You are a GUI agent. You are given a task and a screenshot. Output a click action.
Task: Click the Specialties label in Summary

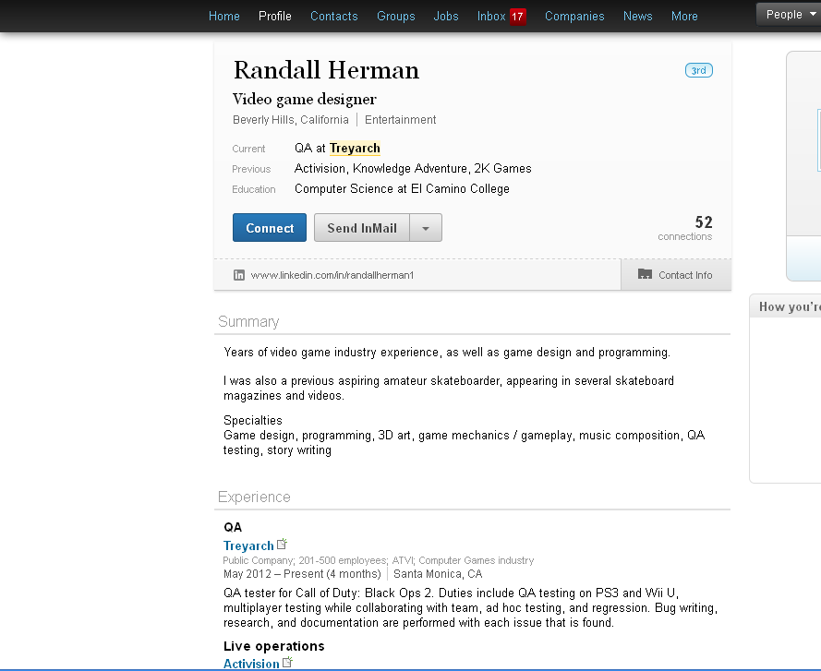click(253, 420)
